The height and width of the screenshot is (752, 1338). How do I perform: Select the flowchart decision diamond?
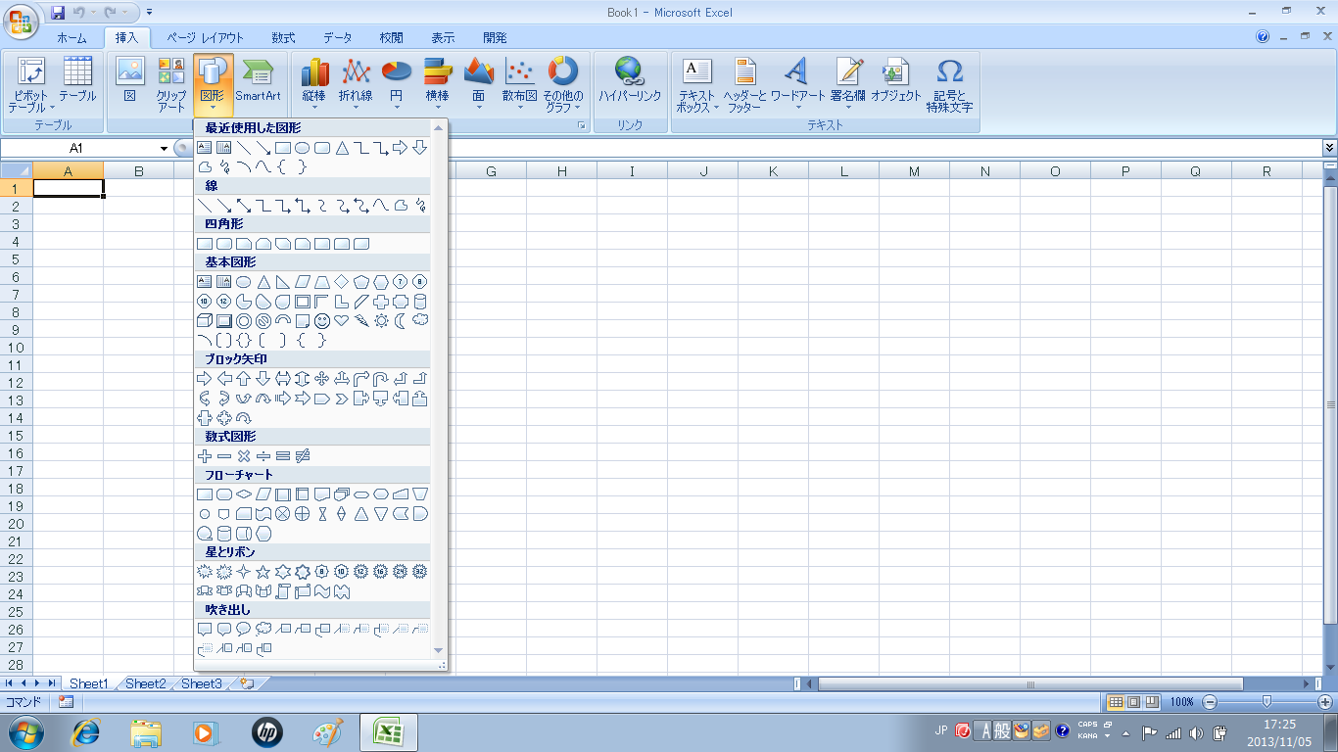(244, 494)
